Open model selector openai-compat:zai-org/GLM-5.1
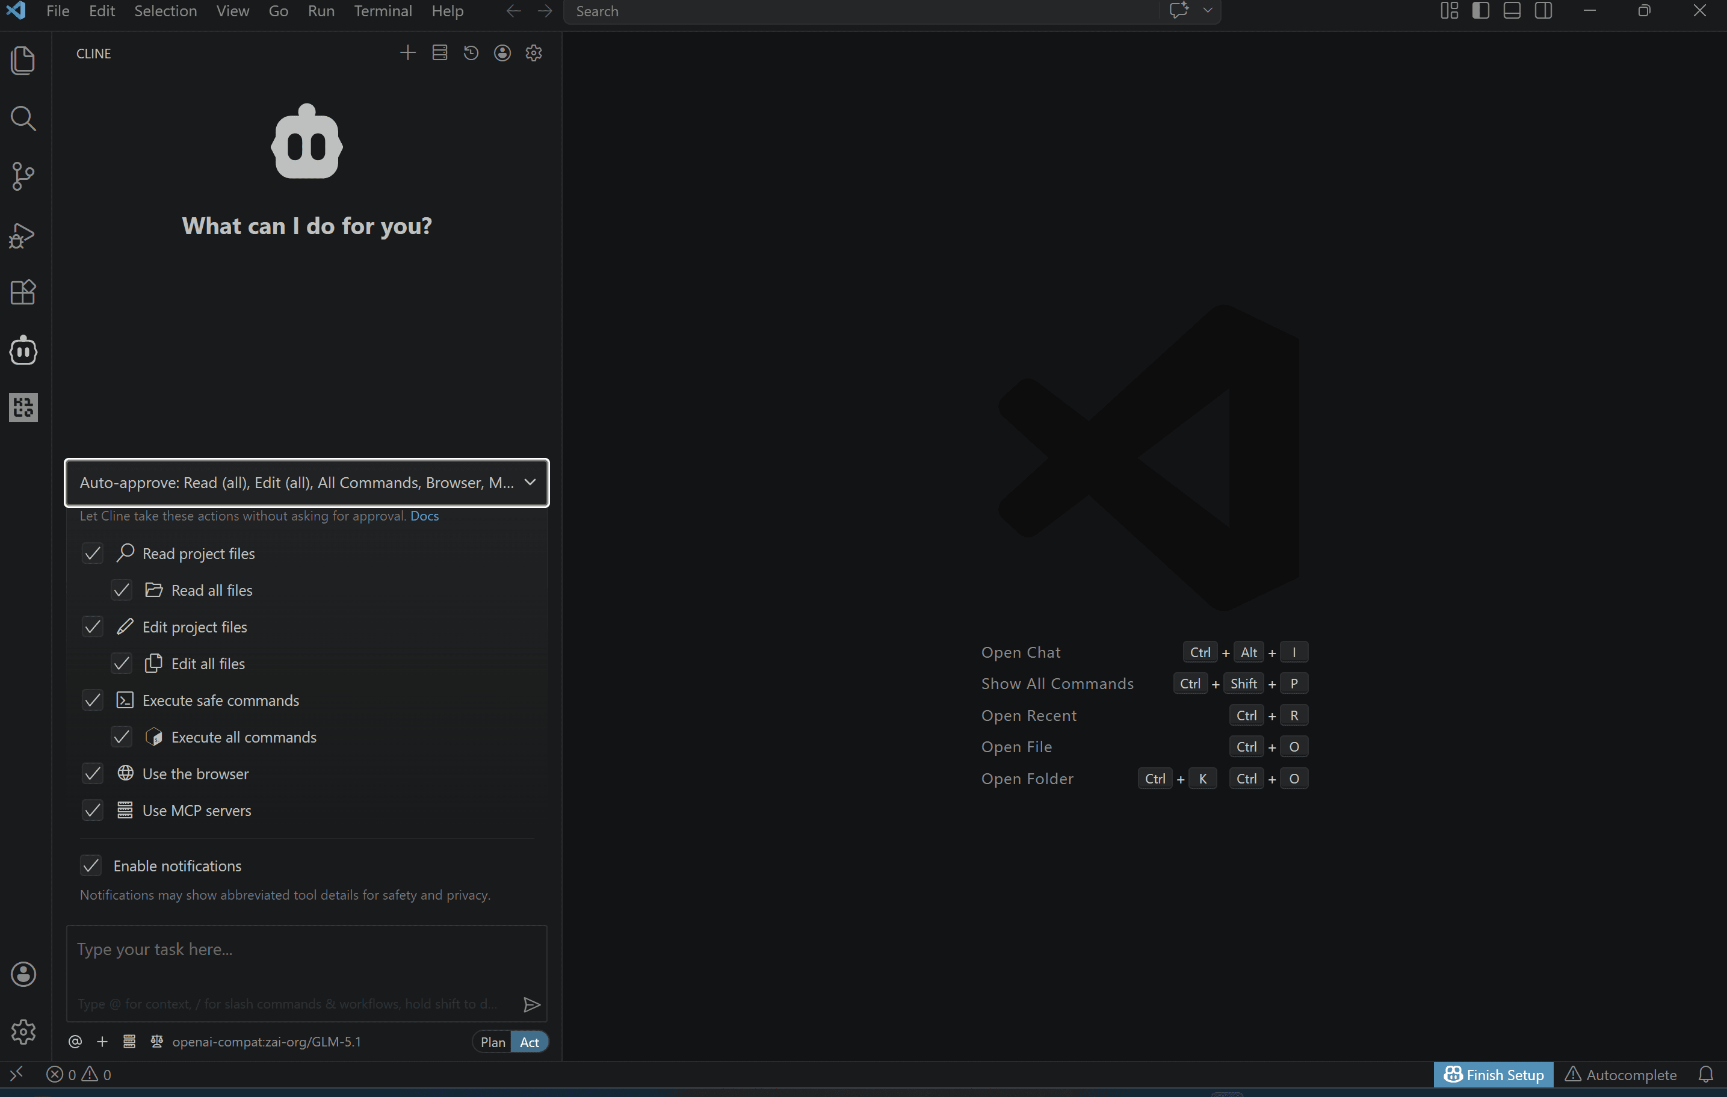The height and width of the screenshot is (1097, 1727). click(267, 1042)
